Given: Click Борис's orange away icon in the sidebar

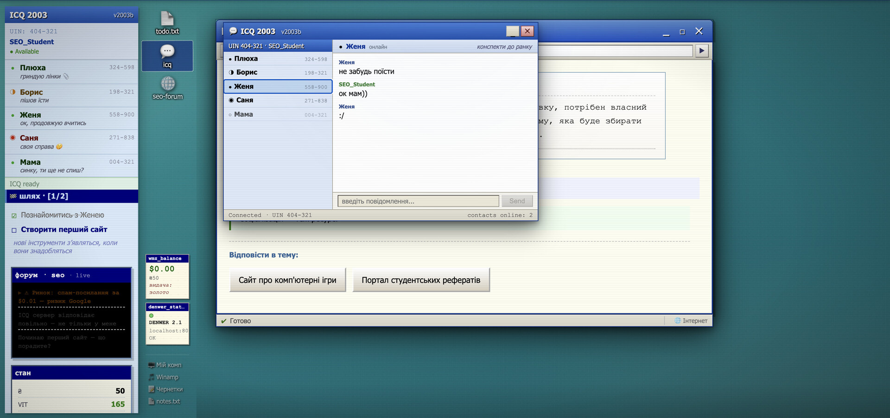Looking at the screenshot, I should point(13,92).
